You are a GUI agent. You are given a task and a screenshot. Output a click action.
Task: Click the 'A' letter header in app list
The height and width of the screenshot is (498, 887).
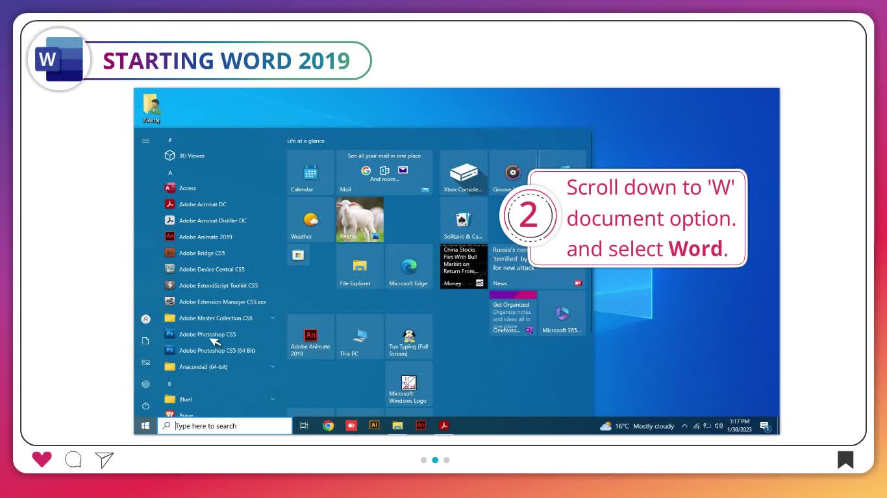point(170,172)
